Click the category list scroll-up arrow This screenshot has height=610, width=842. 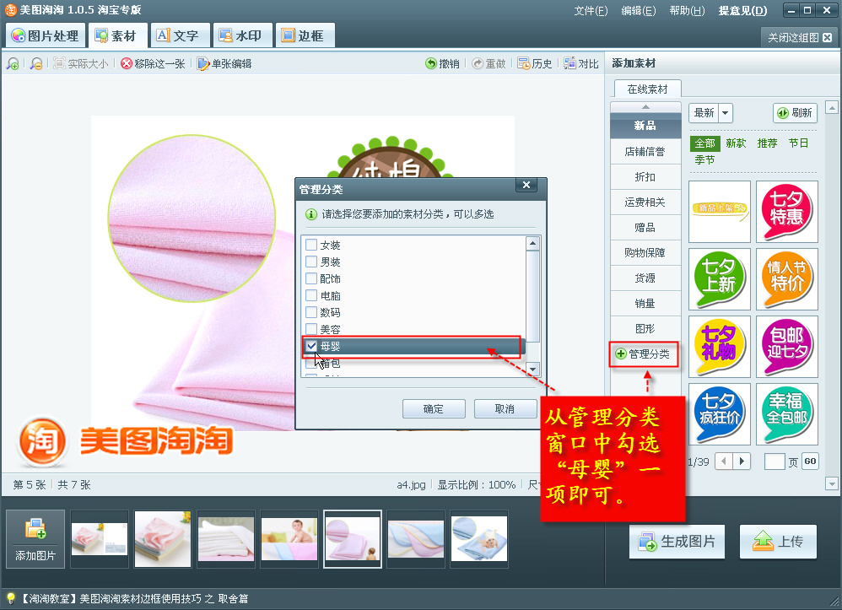pyautogui.click(x=532, y=243)
